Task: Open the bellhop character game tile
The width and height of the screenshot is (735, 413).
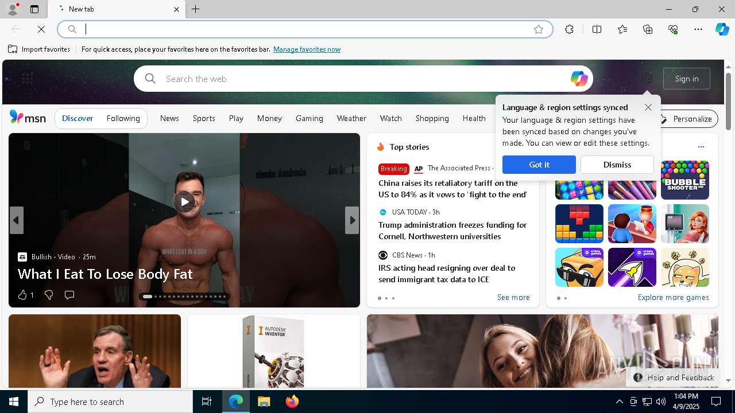Action: point(632,224)
